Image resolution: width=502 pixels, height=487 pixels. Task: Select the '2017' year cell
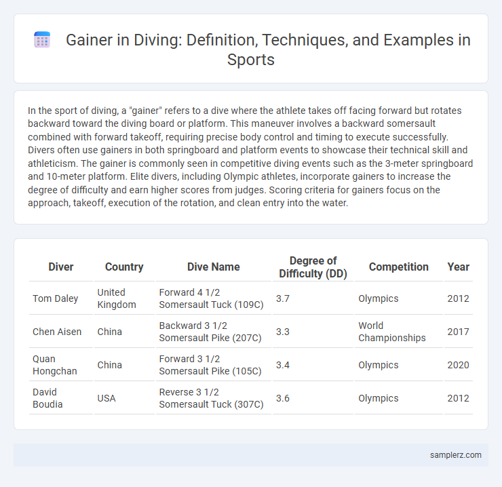tap(459, 332)
